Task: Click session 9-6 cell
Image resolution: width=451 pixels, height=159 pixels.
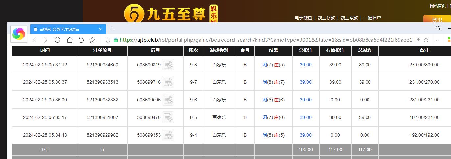Action: 193,100
